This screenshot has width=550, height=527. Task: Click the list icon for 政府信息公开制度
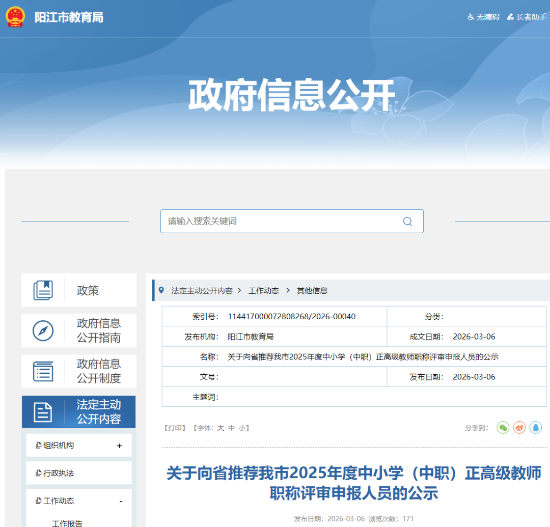[43, 371]
